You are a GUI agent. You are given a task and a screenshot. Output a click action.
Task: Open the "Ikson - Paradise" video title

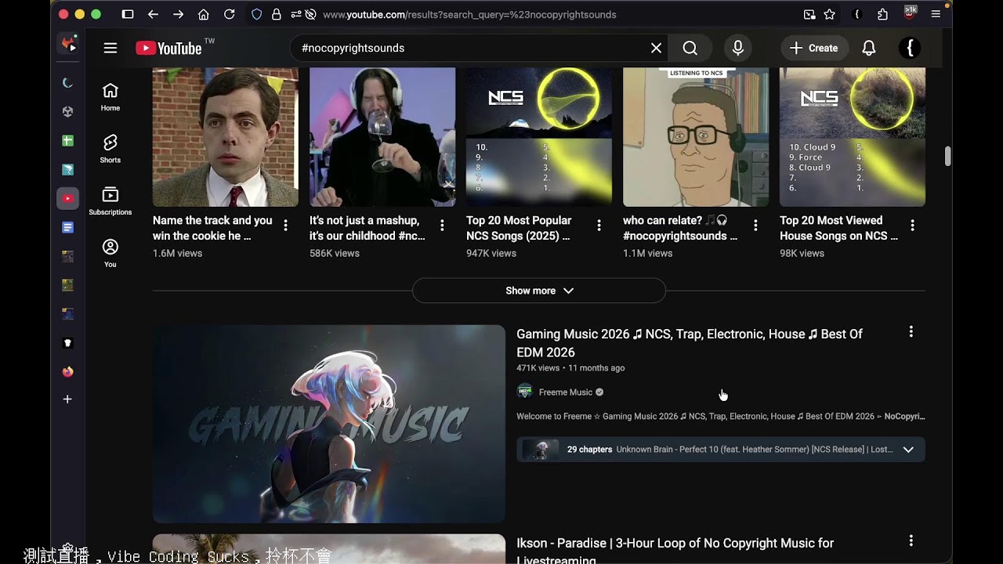675,551
